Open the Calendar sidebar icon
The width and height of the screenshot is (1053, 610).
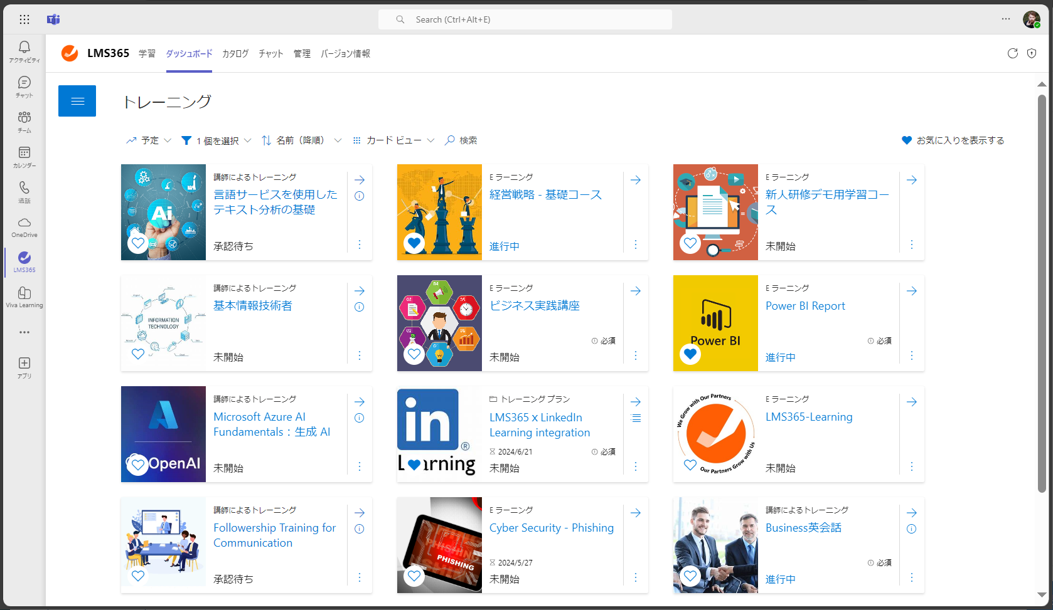click(x=24, y=157)
